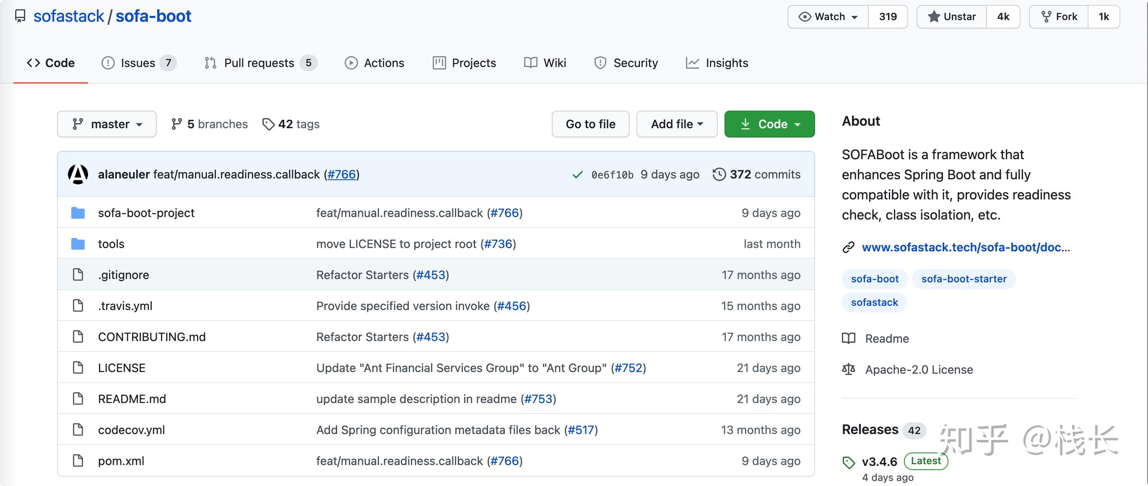
Task: Click the tools folder icon
Action: (78, 244)
